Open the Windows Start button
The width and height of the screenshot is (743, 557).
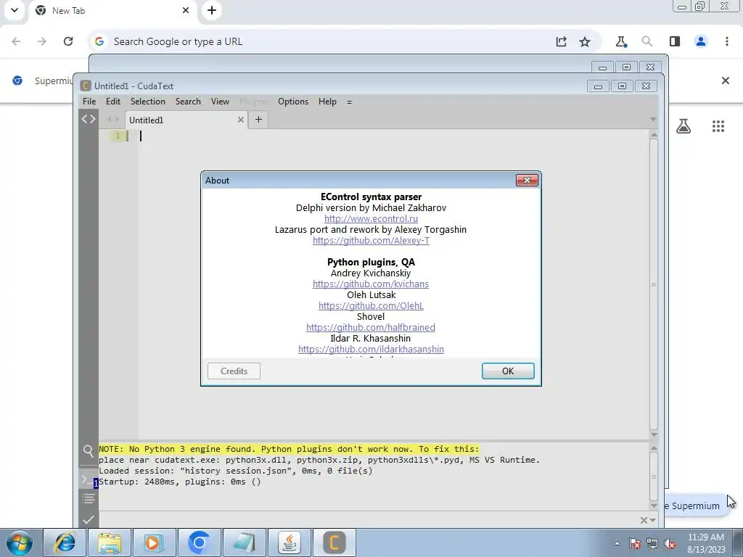(20, 542)
